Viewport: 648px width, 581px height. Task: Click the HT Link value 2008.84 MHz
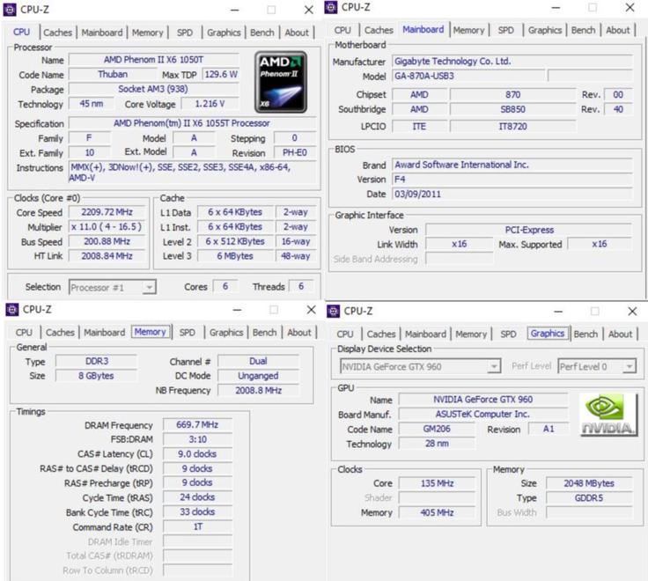click(107, 256)
